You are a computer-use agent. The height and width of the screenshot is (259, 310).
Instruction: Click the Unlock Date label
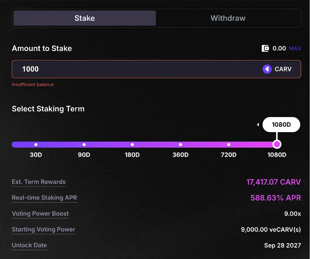[x=29, y=245]
